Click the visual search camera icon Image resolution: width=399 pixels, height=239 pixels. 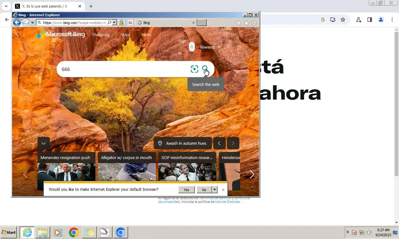195,69
